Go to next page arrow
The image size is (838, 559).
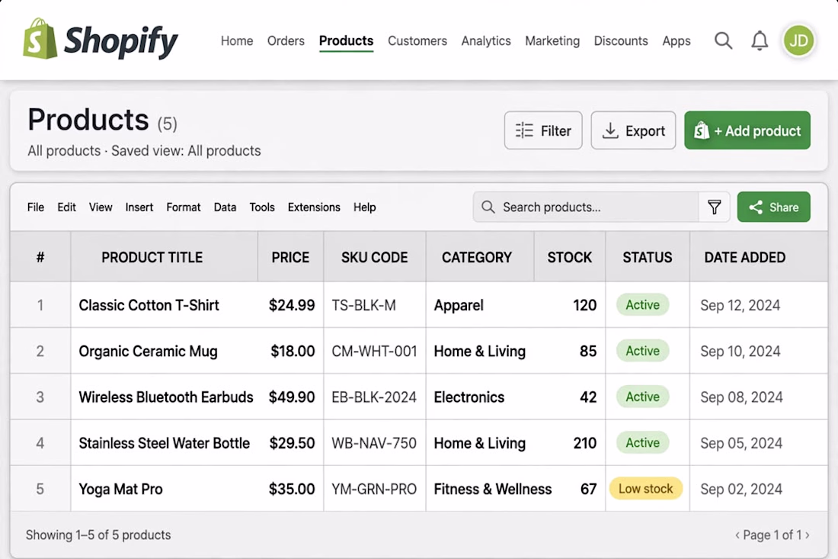pyautogui.click(x=807, y=535)
